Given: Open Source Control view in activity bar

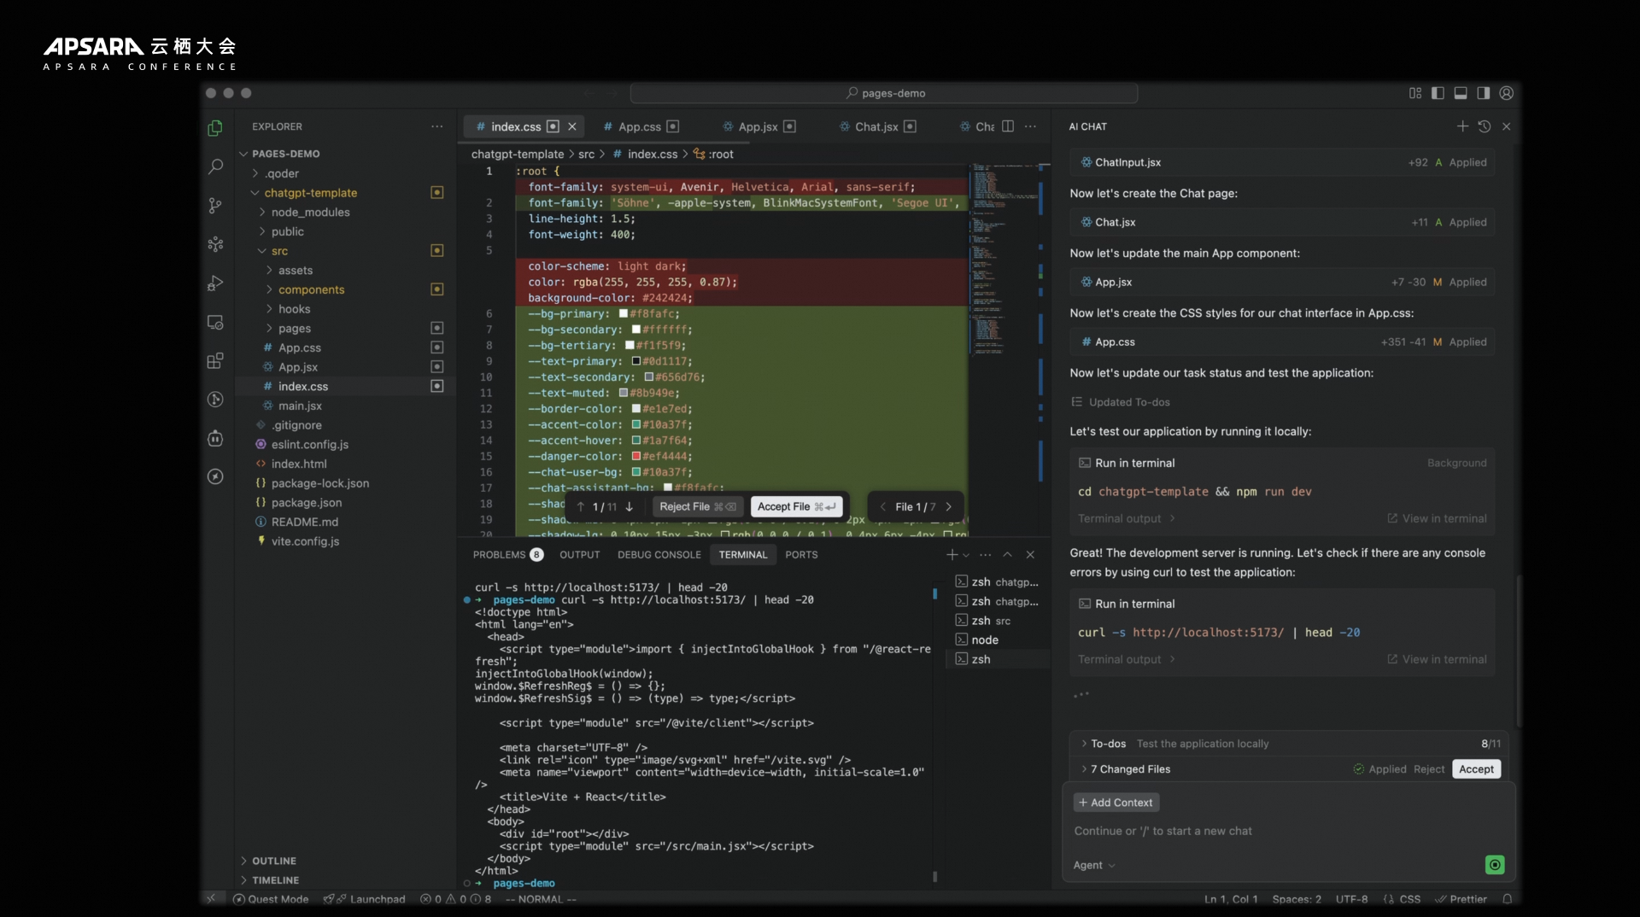Looking at the screenshot, I should click(x=215, y=206).
